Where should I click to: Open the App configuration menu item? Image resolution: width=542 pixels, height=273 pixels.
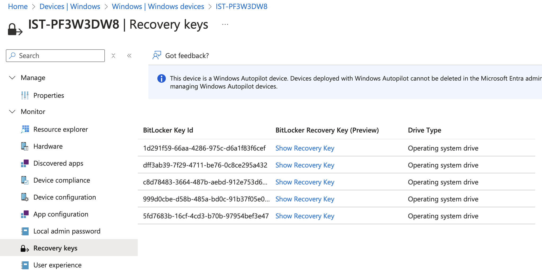coord(61,214)
